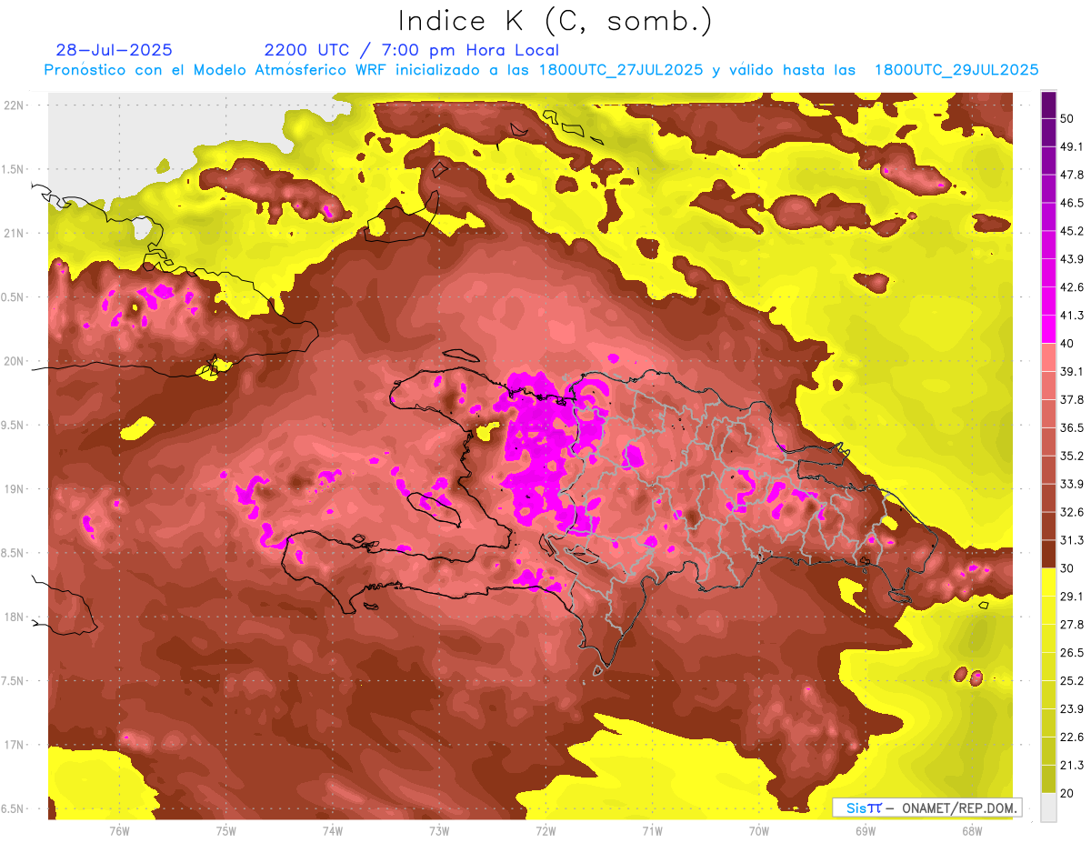Click the colorbar value '31.3'
The height and width of the screenshot is (843, 1091).
[1072, 540]
